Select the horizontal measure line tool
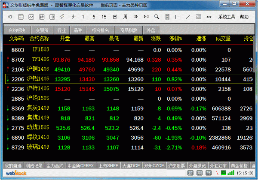 point(178,17)
